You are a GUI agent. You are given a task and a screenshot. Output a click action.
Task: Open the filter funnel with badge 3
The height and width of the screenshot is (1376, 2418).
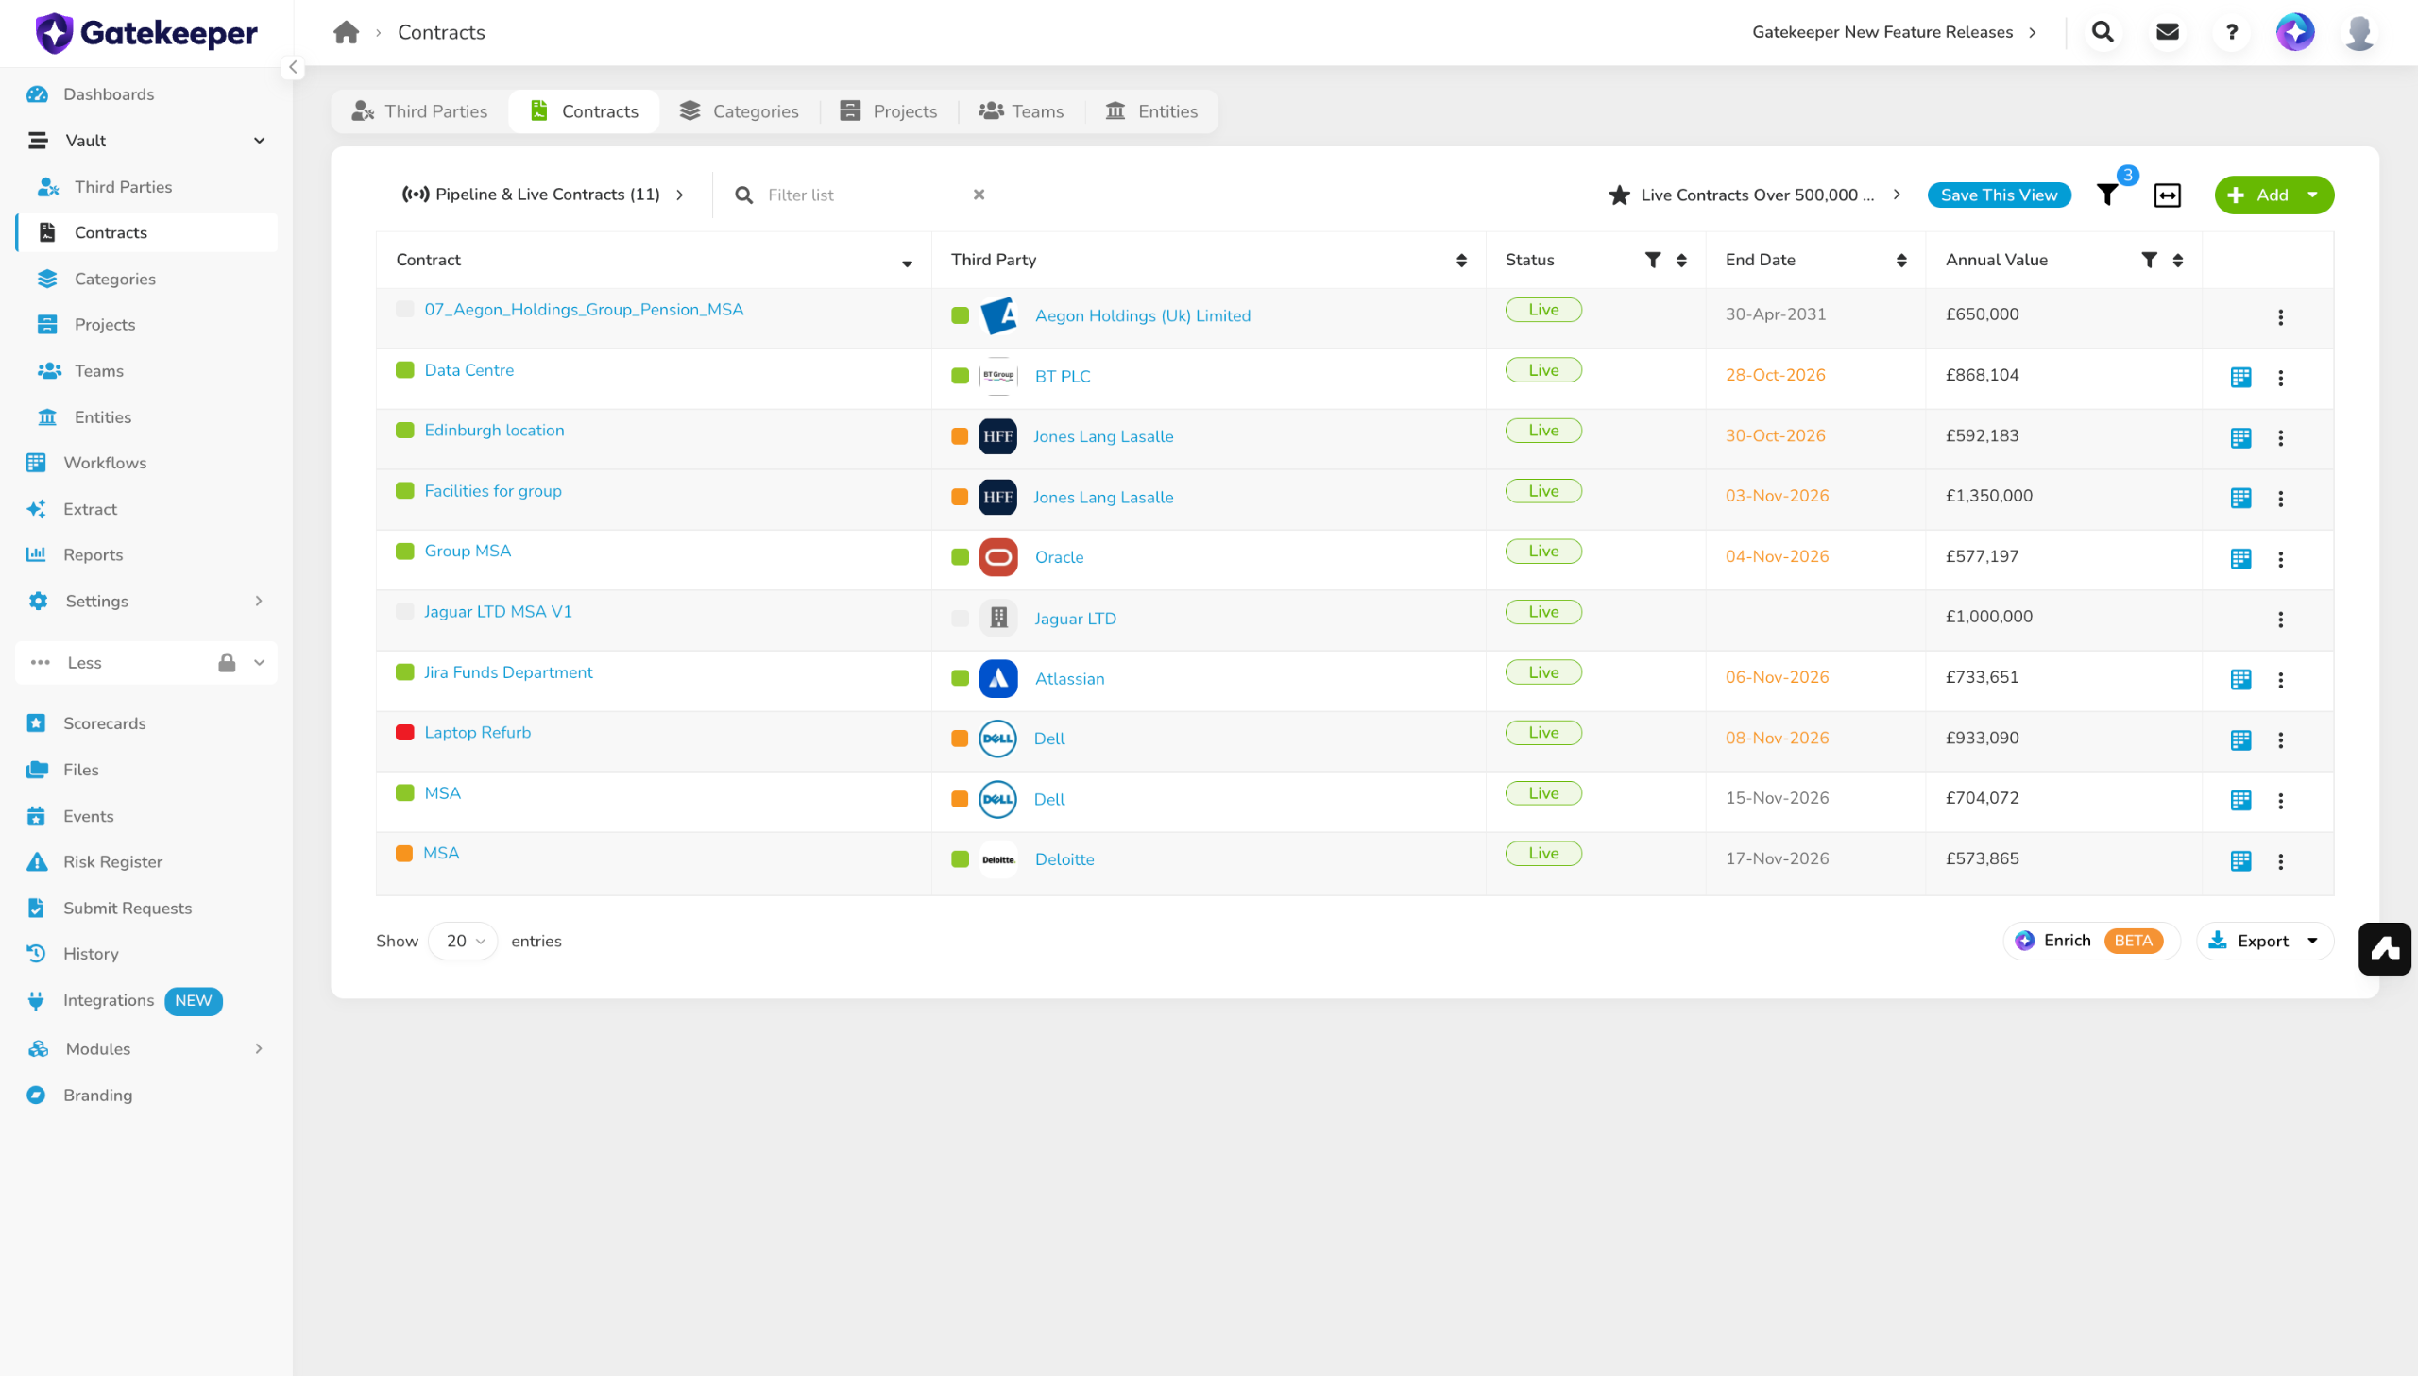(2107, 195)
